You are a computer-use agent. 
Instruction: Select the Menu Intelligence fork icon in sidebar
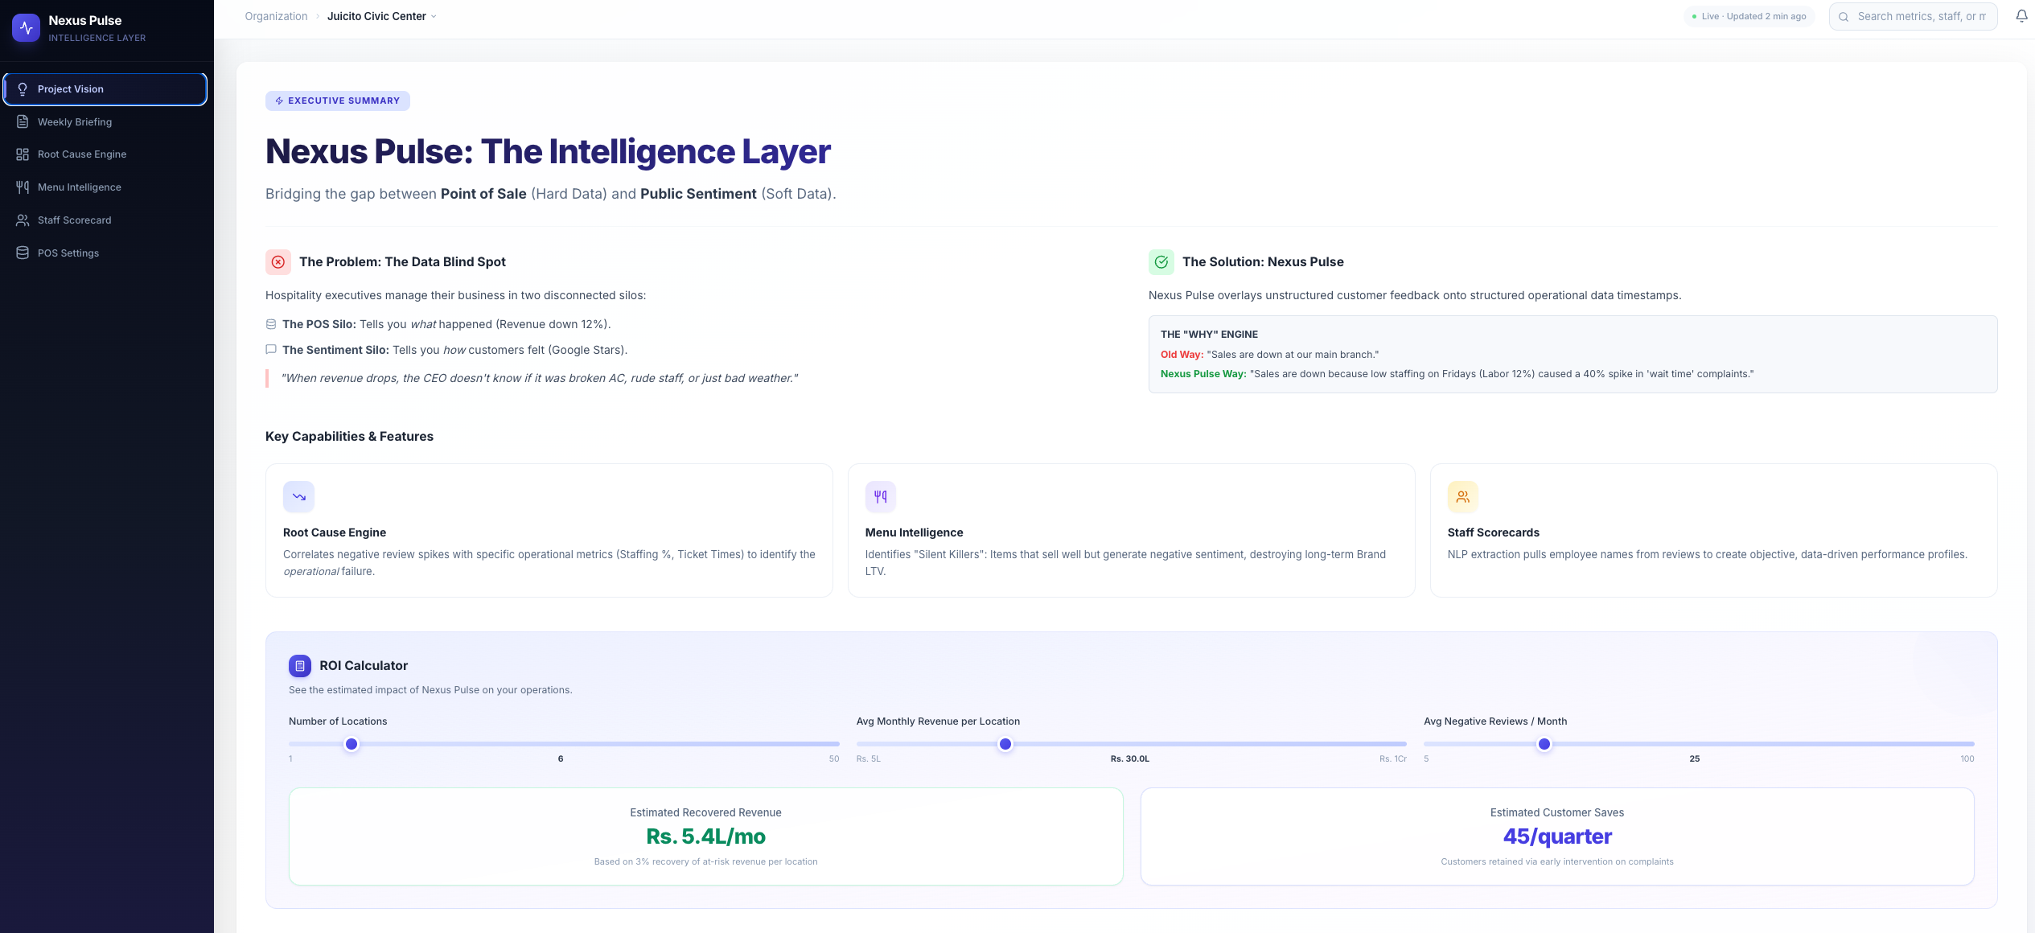tap(22, 187)
